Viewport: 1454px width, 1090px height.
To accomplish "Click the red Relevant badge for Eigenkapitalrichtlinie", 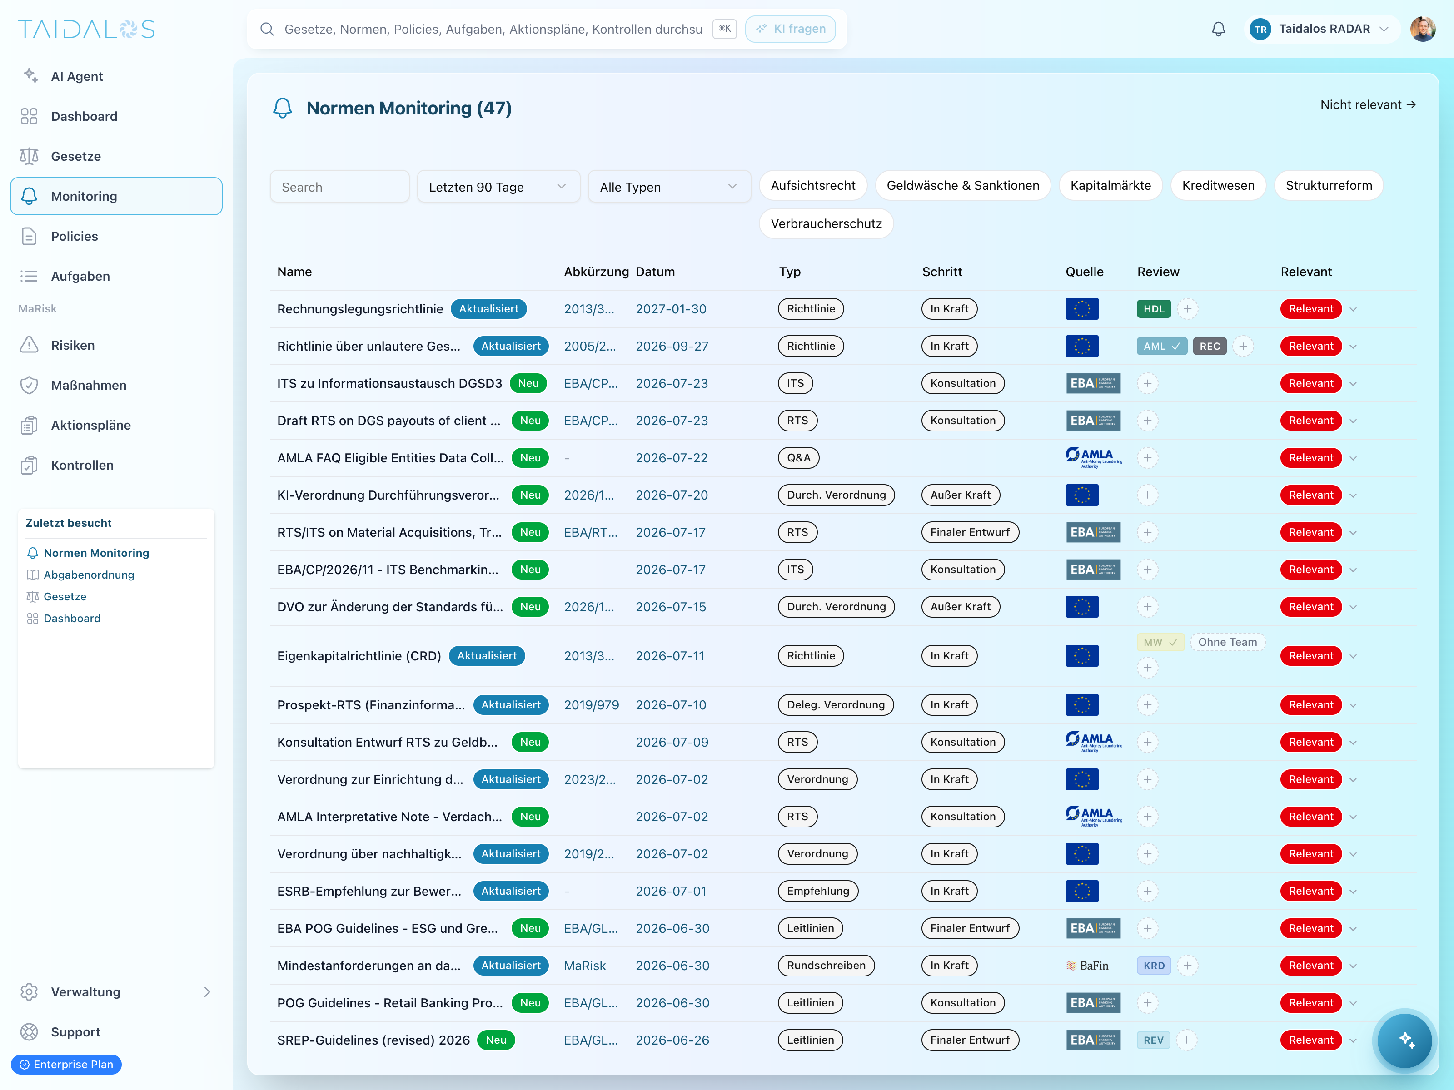I will click(x=1310, y=656).
